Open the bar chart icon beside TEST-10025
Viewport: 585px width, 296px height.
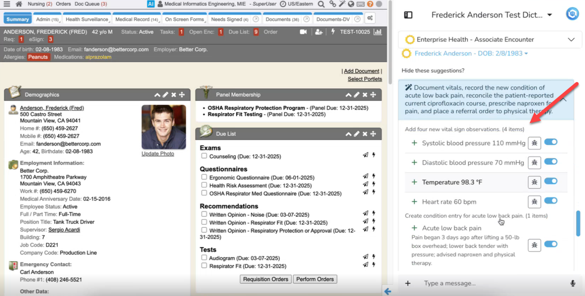coord(378,32)
